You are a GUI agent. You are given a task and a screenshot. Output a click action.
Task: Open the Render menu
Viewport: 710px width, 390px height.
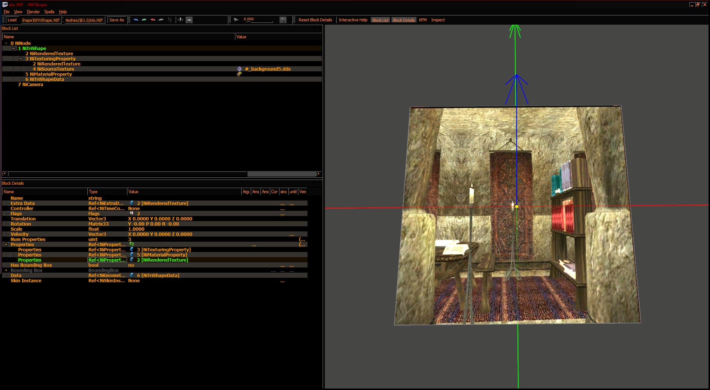[x=33, y=12]
